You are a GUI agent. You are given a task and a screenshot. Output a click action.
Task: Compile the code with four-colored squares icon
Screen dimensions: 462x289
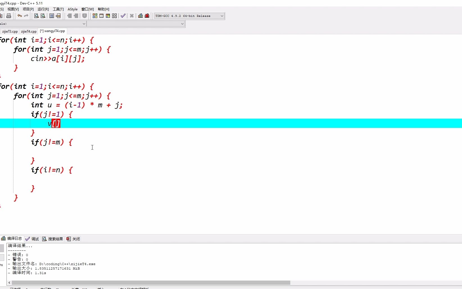tap(95, 16)
